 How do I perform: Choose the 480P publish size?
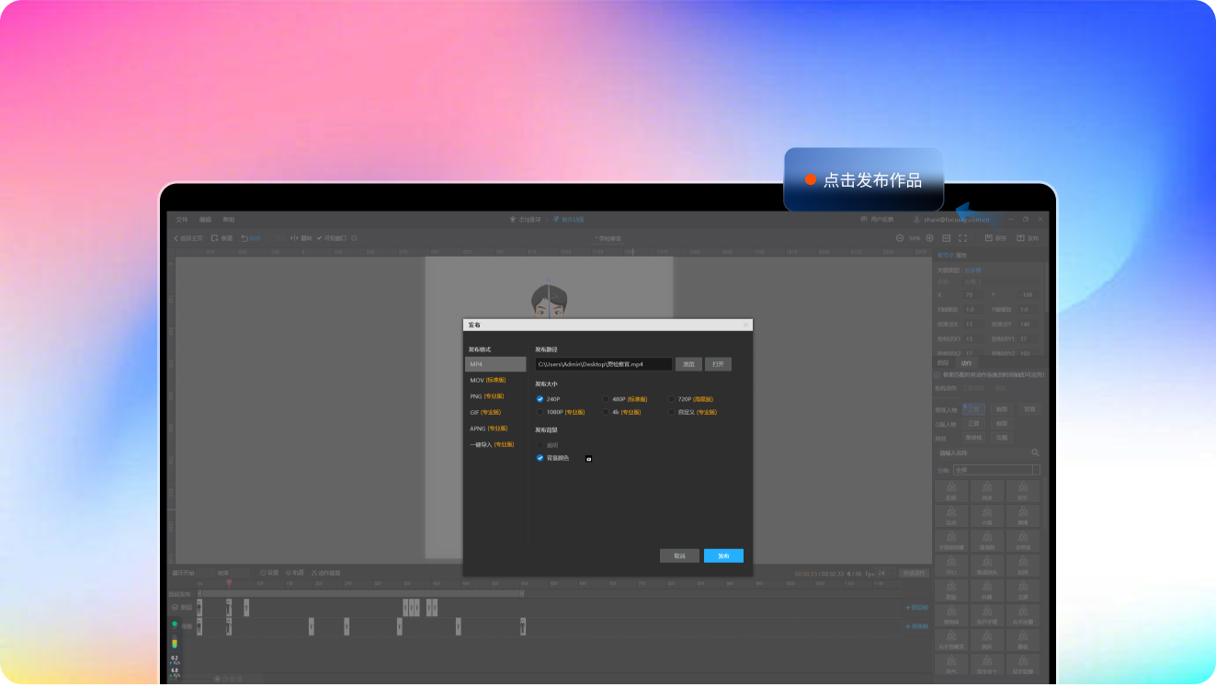tap(624, 399)
